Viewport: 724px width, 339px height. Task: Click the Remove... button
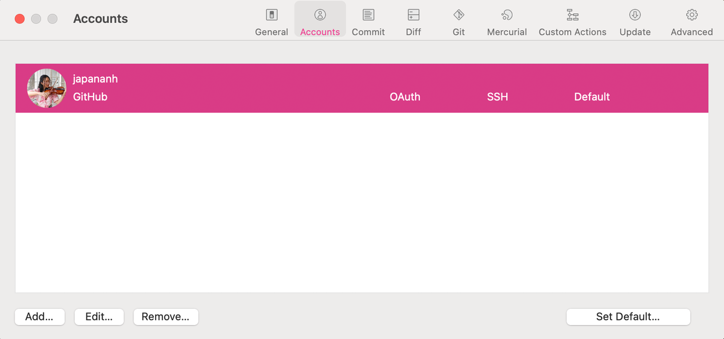(165, 317)
